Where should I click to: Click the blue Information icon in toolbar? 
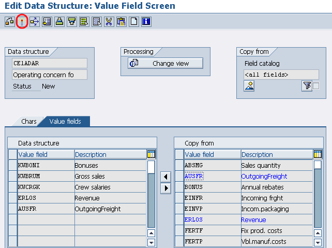tap(146, 21)
